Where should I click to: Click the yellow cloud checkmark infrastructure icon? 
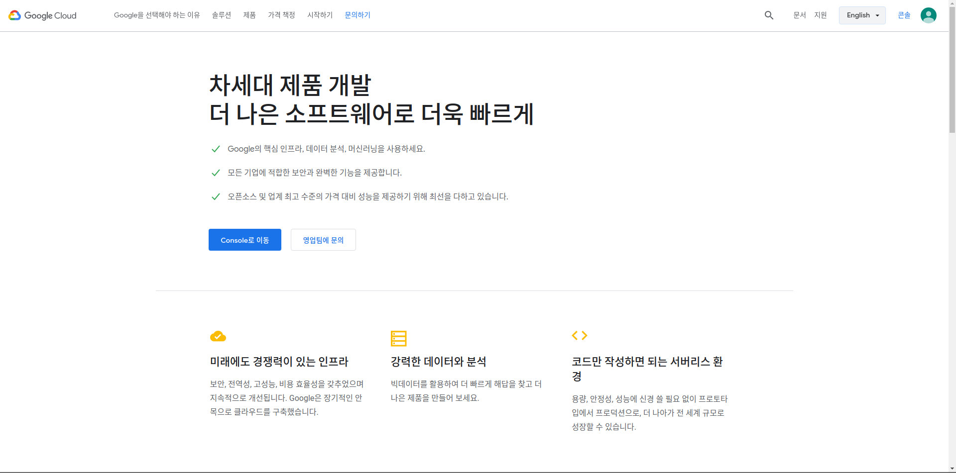click(218, 337)
